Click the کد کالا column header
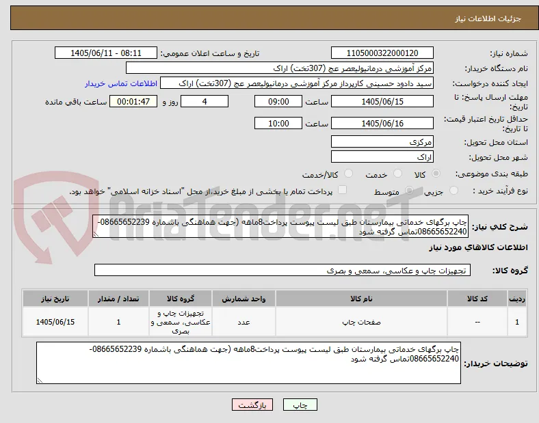This screenshot has height=423, width=539. pos(477,299)
